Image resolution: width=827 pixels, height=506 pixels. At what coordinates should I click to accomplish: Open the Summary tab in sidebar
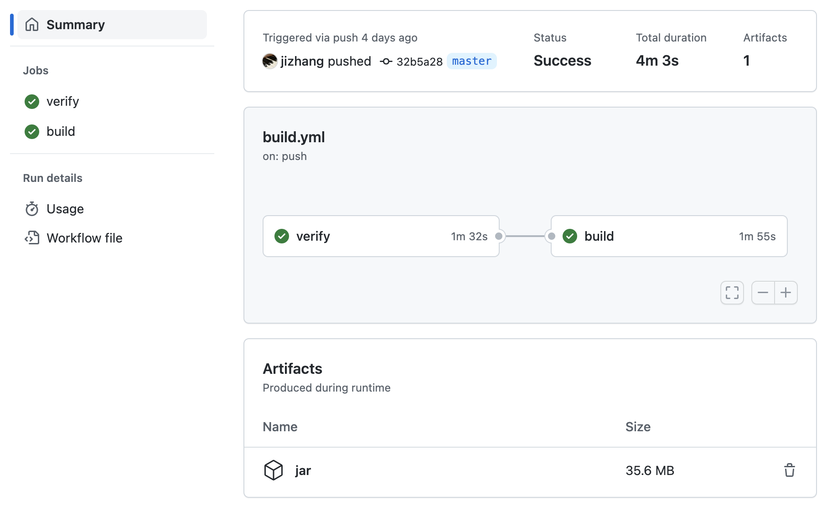76,25
